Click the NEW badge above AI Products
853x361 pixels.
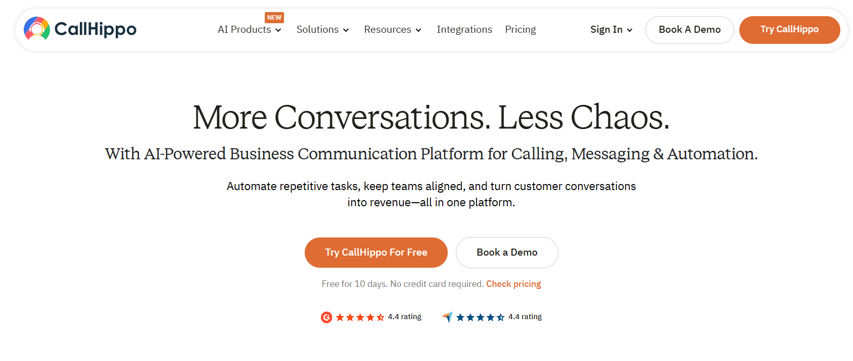pyautogui.click(x=274, y=18)
